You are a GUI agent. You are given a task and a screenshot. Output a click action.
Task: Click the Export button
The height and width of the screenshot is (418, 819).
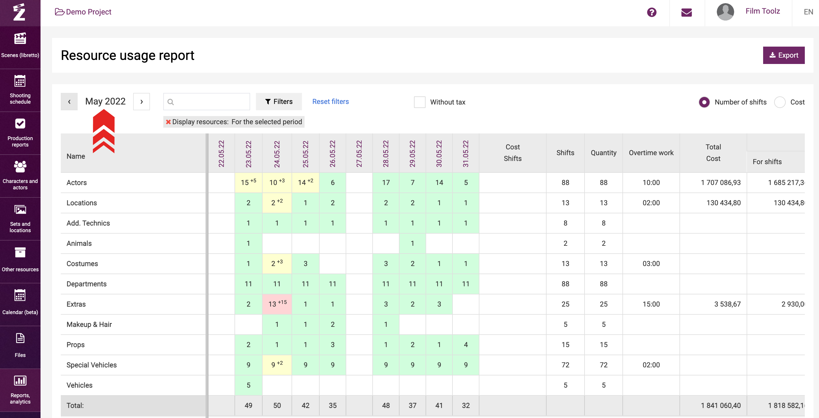pos(783,55)
